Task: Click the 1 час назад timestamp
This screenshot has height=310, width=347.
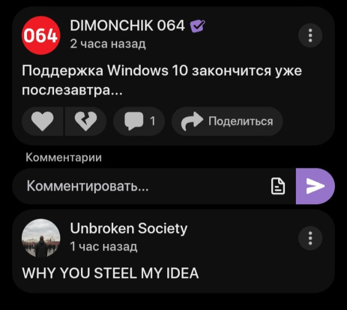Action: [x=103, y=247]
